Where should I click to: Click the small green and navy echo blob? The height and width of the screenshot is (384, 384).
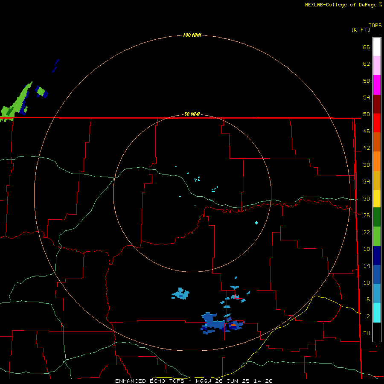tap(42, 92)
